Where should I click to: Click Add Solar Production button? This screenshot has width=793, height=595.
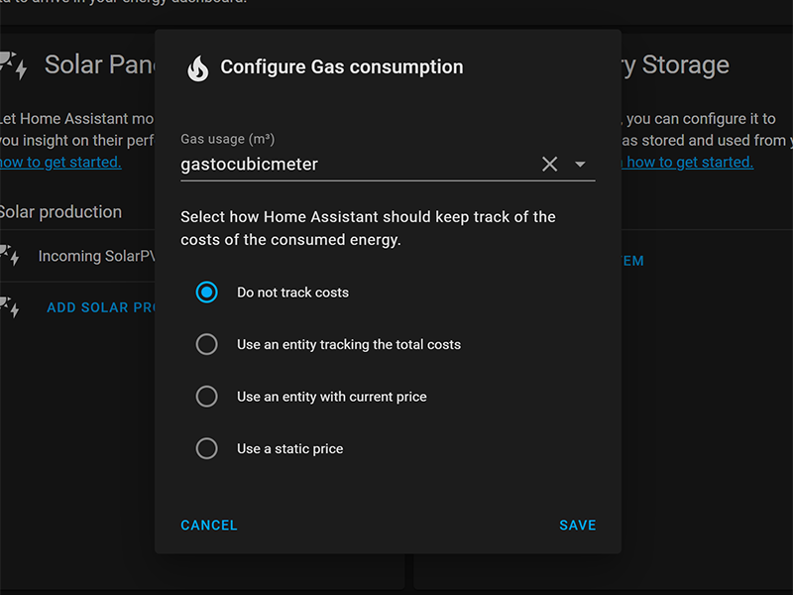101,307
